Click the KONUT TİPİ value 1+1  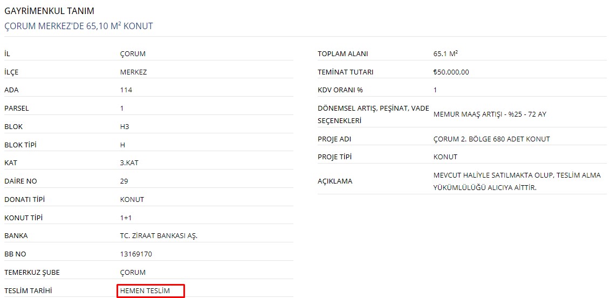126,218
